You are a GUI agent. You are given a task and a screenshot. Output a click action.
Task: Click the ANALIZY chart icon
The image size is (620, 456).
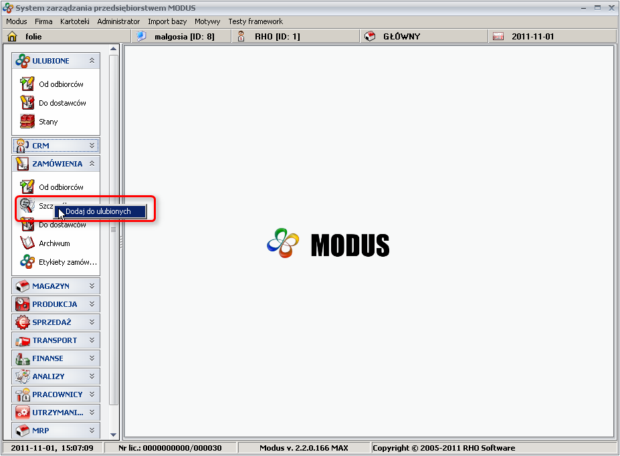(x=22, y=376)
